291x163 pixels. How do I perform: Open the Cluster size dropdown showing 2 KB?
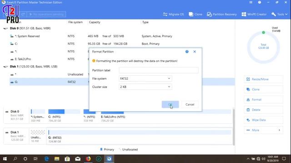[145, 86]
